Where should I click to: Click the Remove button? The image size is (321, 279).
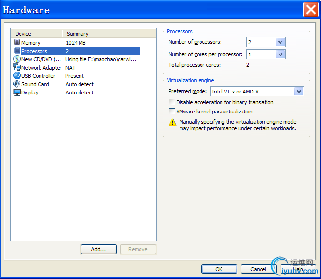pos(138,249)
